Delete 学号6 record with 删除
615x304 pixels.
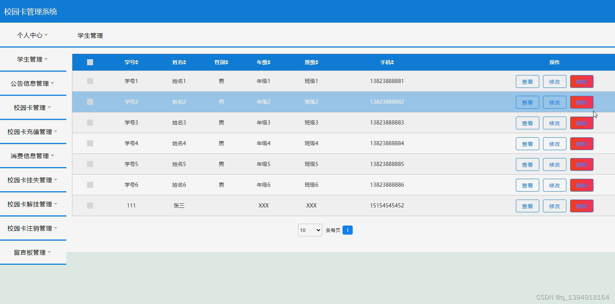click(x=582, y=185)
